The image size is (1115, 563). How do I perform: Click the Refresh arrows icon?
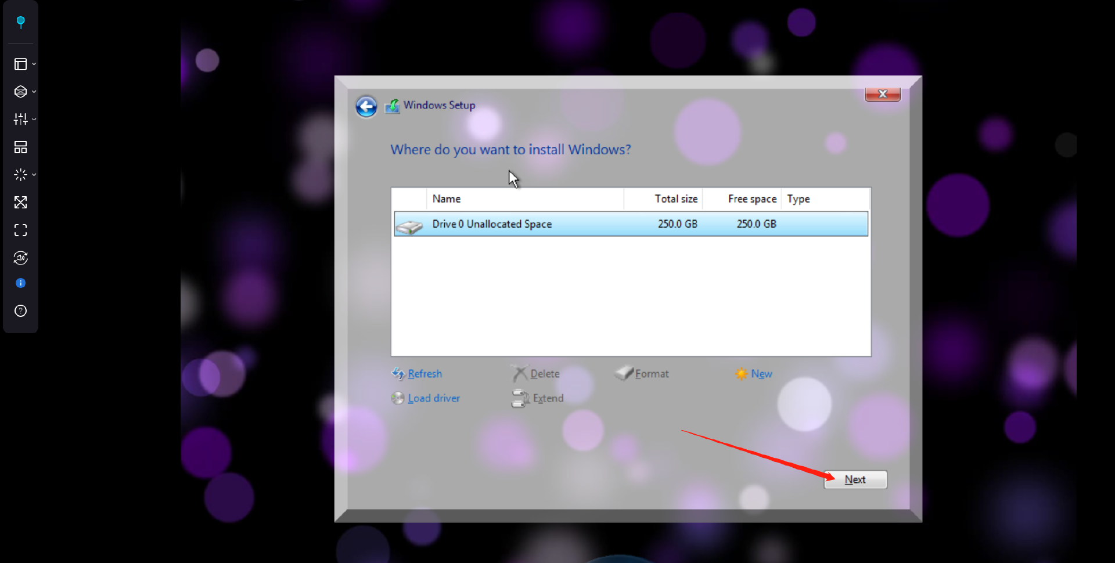point(398,374)
